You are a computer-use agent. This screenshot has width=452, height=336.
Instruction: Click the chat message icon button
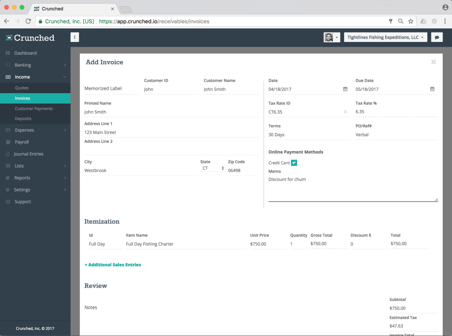click(437, 38)
